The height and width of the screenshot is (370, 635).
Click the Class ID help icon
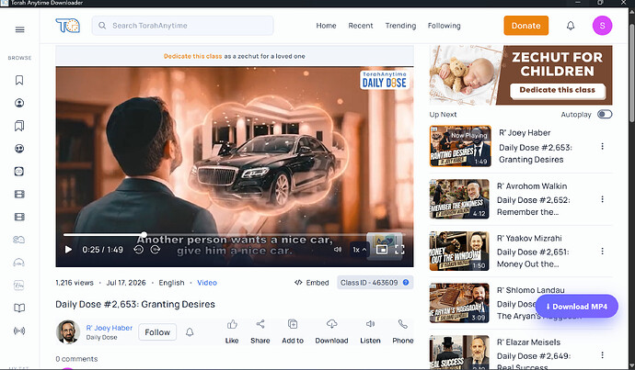pos(406,283)
